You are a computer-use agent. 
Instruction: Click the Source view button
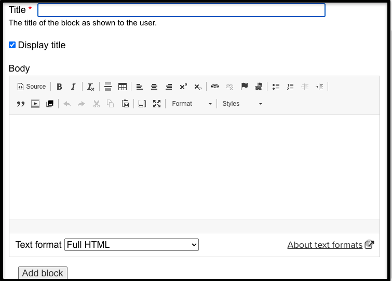tap(32, 87)
